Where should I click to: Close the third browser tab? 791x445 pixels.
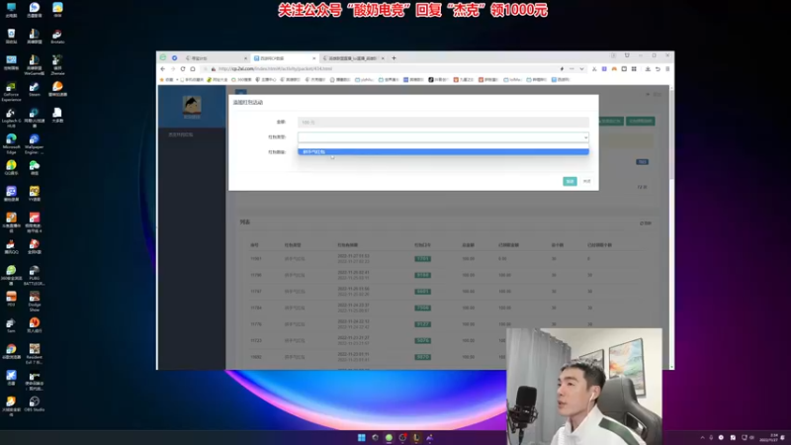click(383, 58)
